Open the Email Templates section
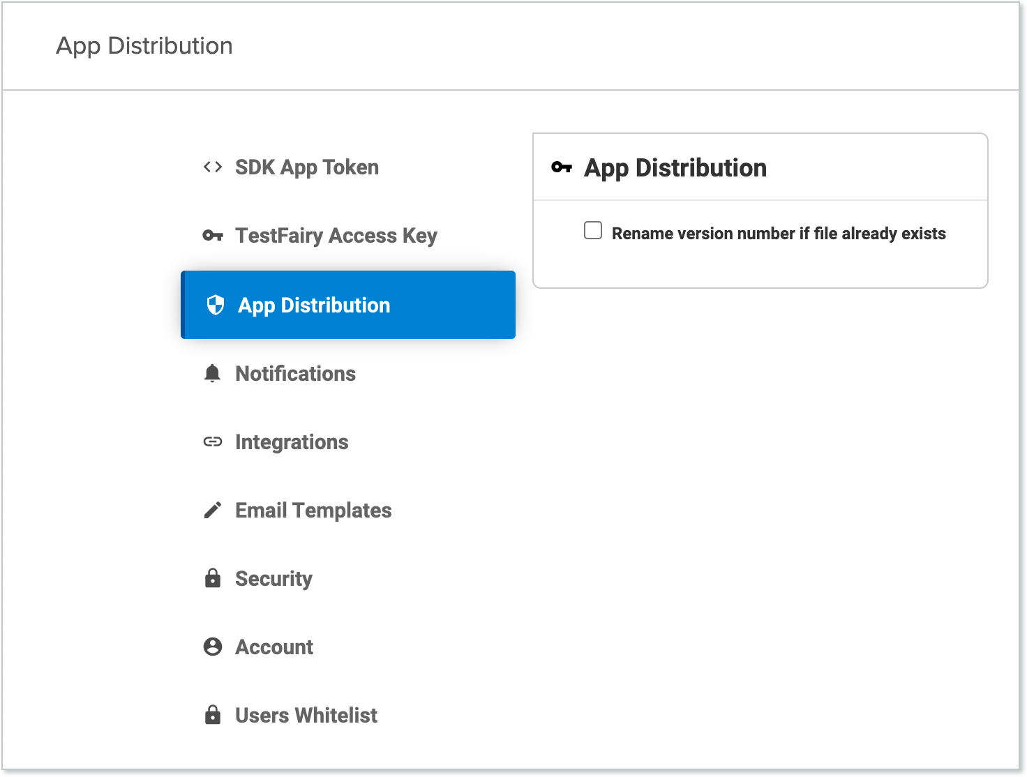This screenshot has height=777, width=1027. pyautogui.click(x=313, y=510)
